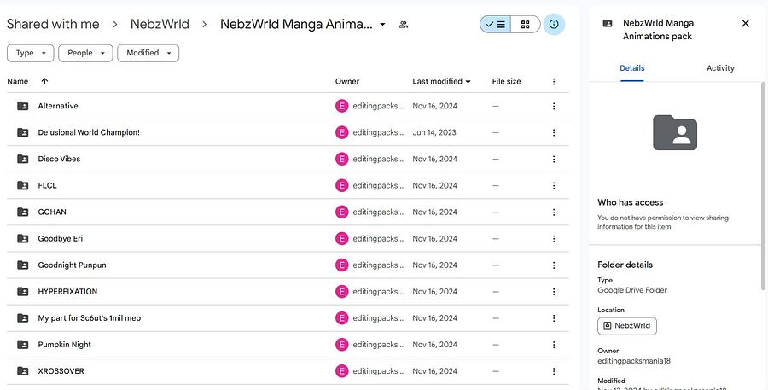Image resolution: width=768 pixels, height=390 pixels.
Task: Open more actions for Sc6ut's 1mil mep row
Action: tap(554, 318)
